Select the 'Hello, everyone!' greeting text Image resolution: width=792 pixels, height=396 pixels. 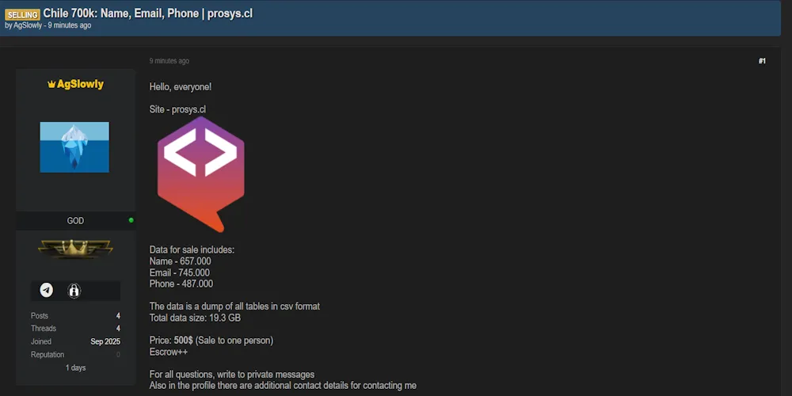click(x=181, y=87)
